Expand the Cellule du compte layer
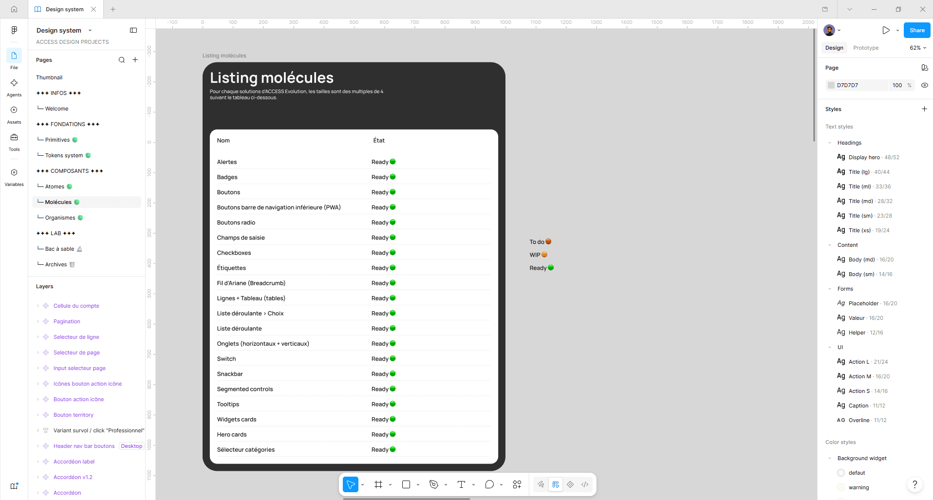The image size is (933, 500). 38,306
